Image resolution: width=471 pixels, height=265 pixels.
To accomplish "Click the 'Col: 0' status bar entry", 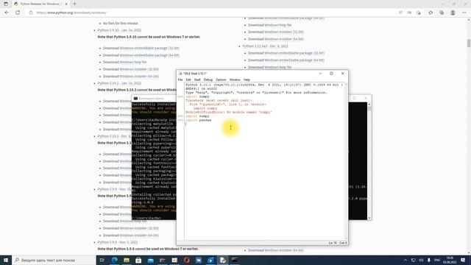I will tap(343, 243).
